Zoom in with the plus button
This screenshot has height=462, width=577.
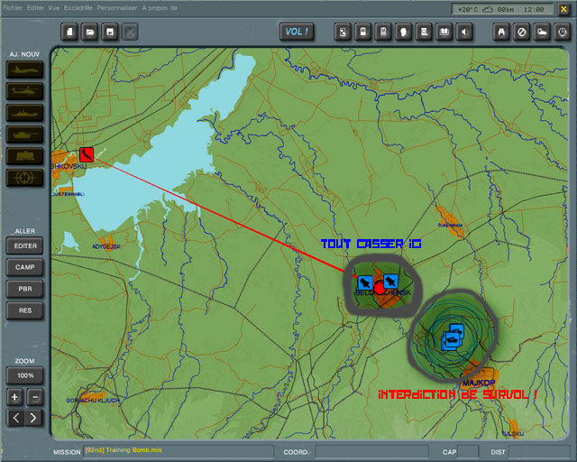[14, 397]
